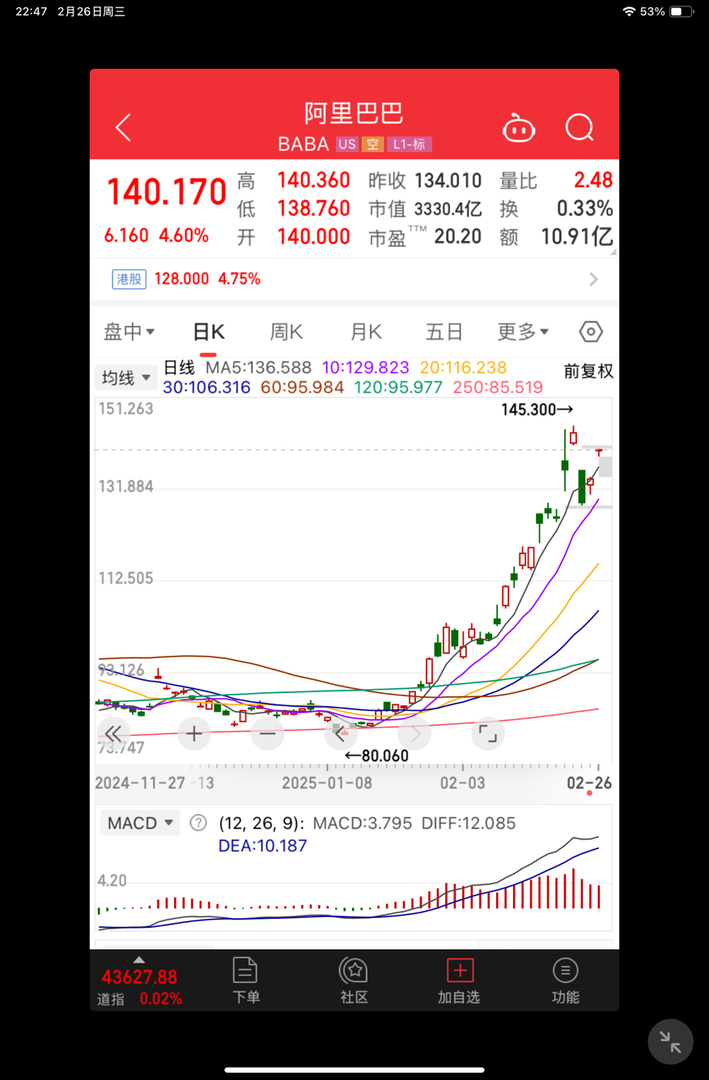Screen dimensions: 709x1080
Task: Open MACD indicator dropdown
Action: tap(140, 823)
